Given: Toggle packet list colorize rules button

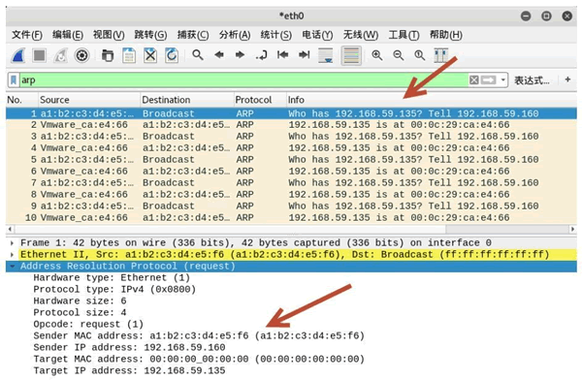Looking at the screenshot, I should tap(351, 55).
